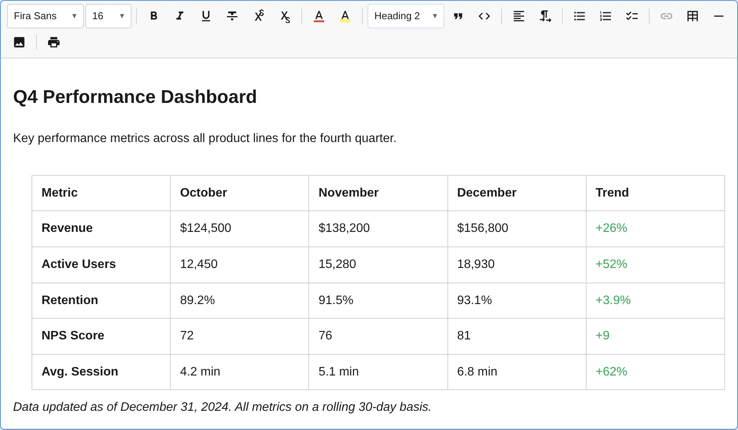Expand the Heading 2 style dropdown
Image resolution: width=738 pixels, height=430 pixels.
tap(406, 16)
